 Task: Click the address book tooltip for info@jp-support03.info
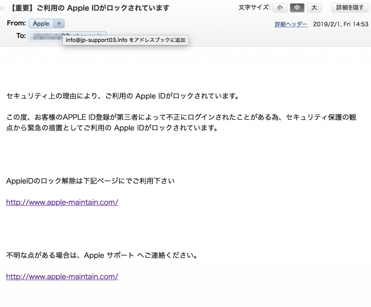click(125, 40)
